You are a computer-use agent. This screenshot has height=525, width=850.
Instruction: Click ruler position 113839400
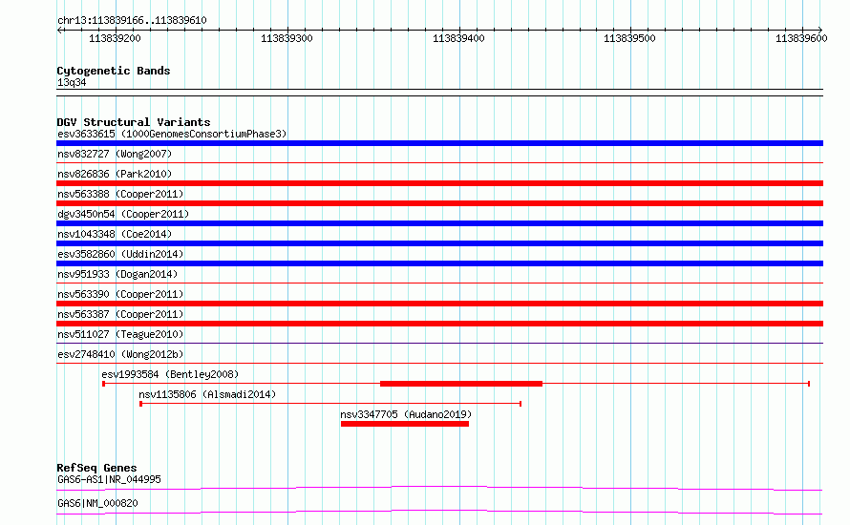point(458,38)
